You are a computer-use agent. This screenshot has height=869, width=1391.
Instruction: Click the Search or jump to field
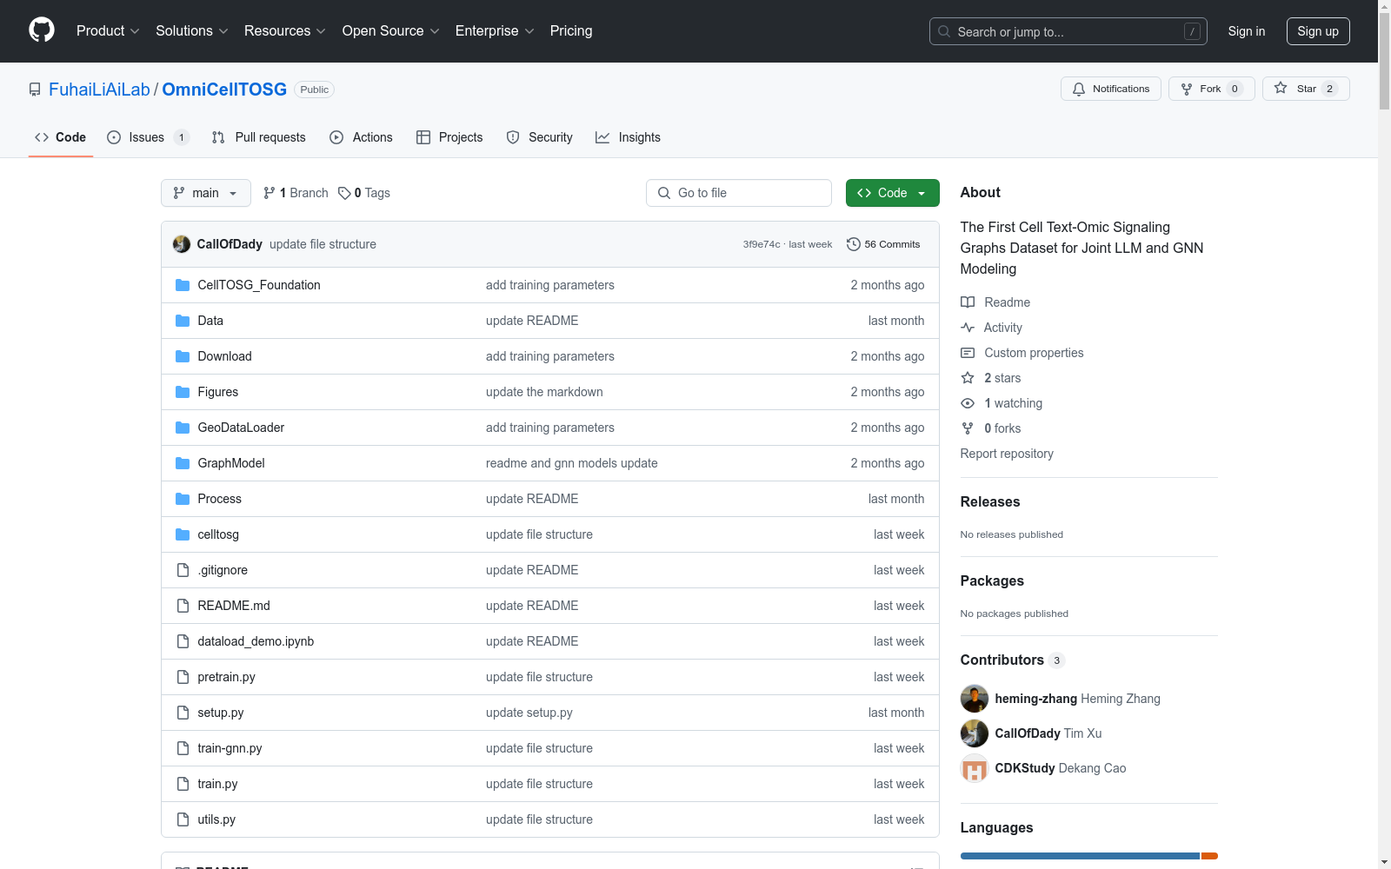[1068, 31]
